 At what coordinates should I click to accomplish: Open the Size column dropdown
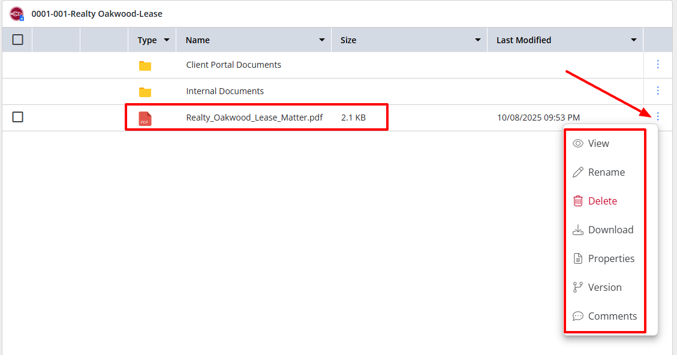tap(478, 40)
